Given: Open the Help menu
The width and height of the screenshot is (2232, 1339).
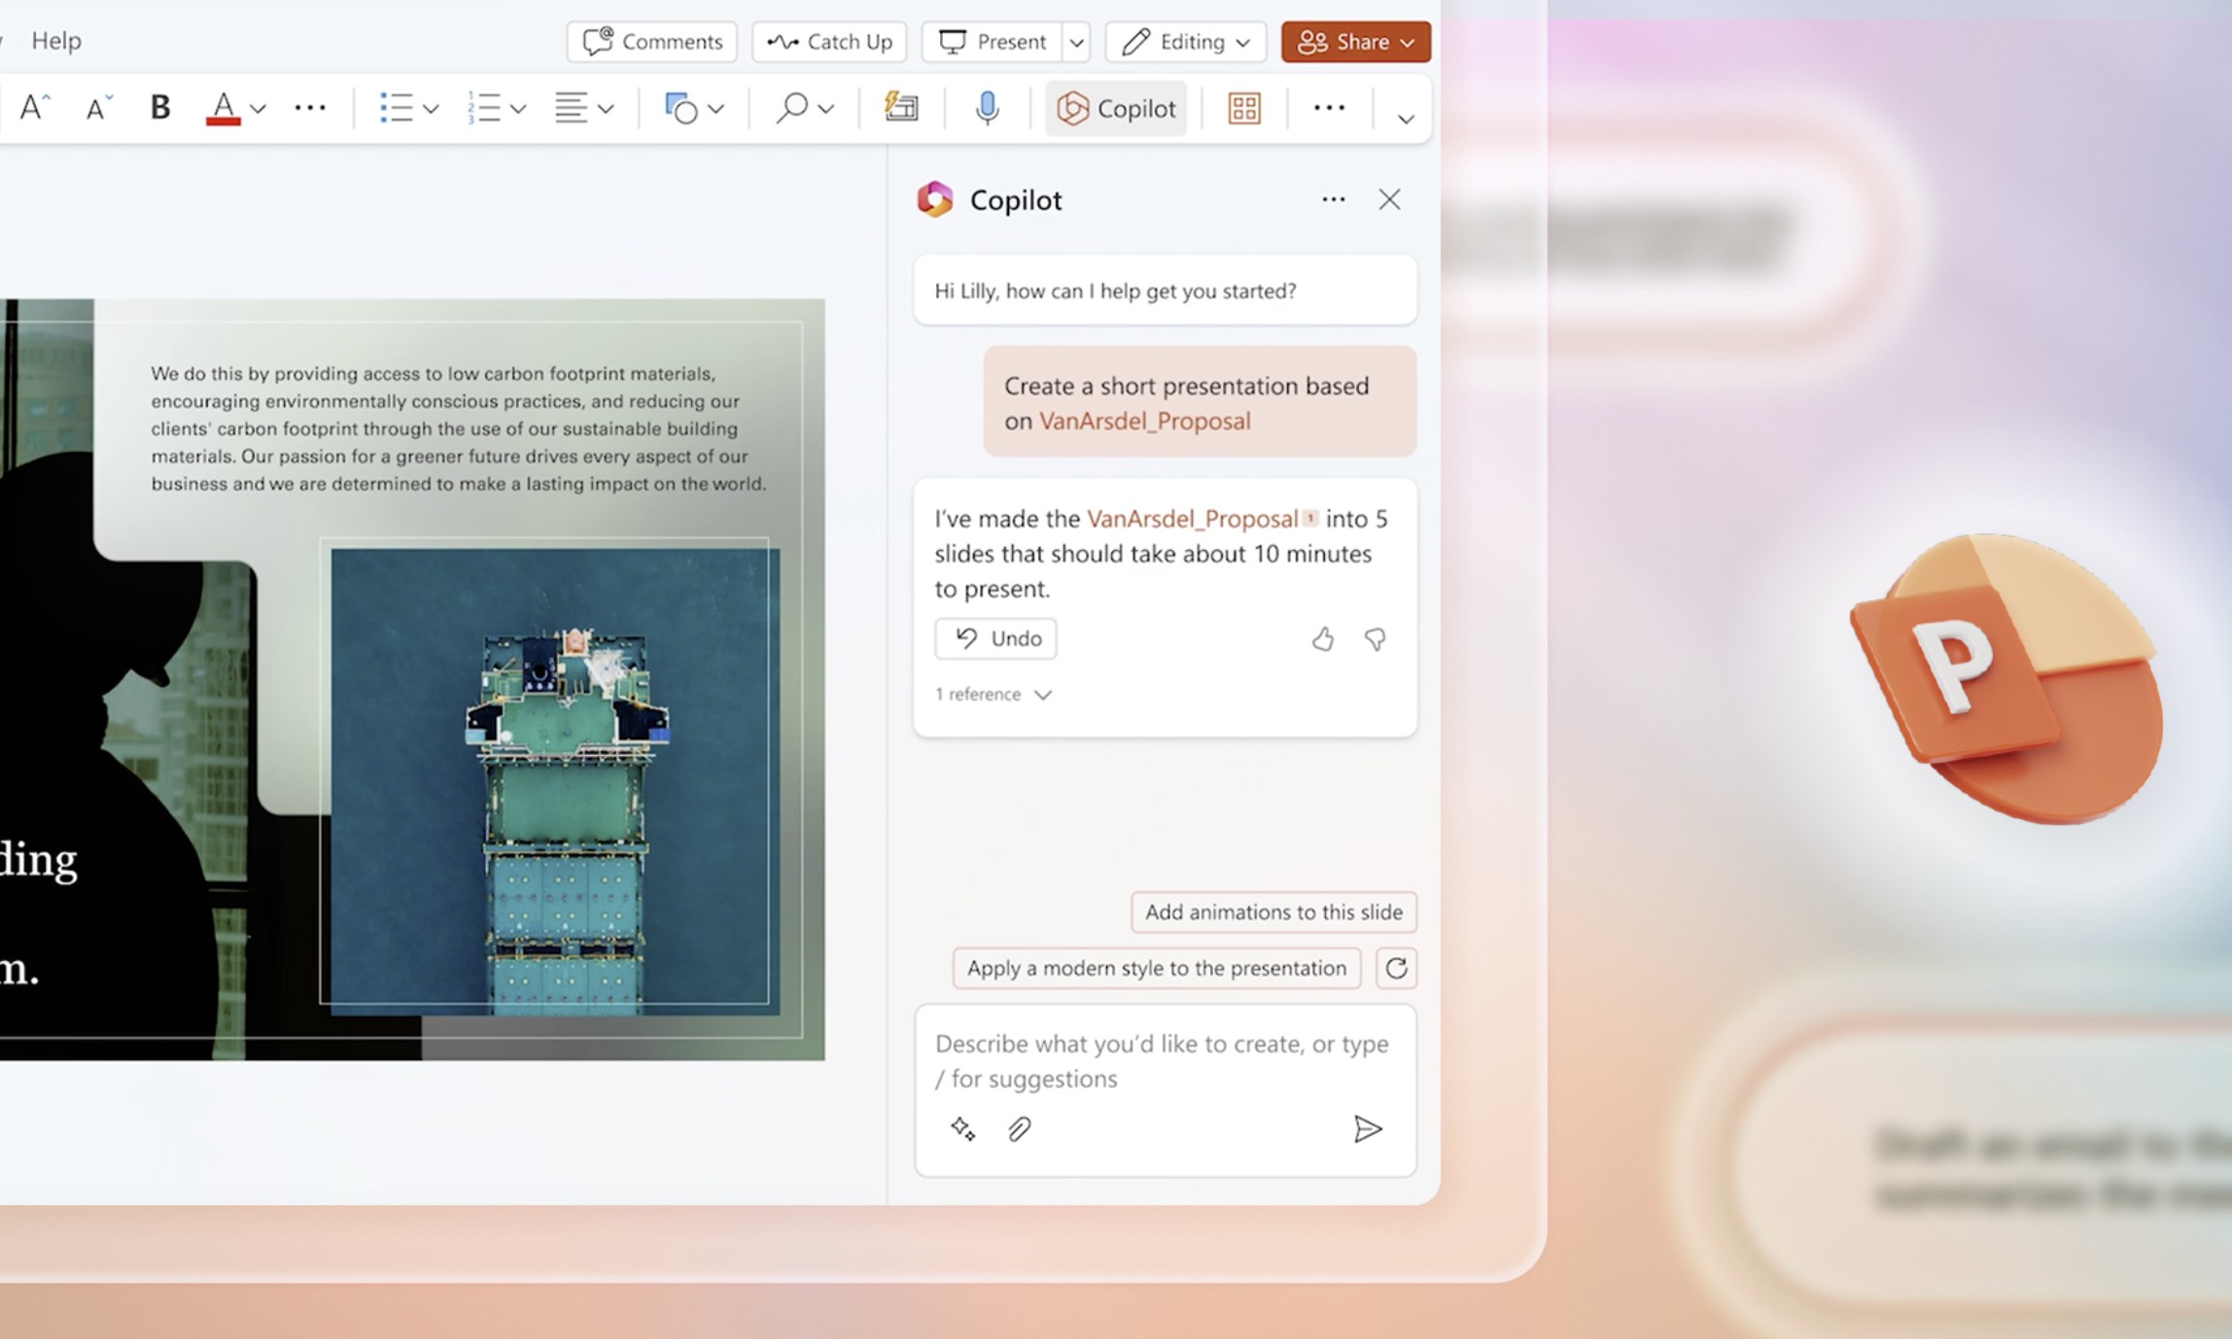Looking at the screenshot, I should click(56, 41).
